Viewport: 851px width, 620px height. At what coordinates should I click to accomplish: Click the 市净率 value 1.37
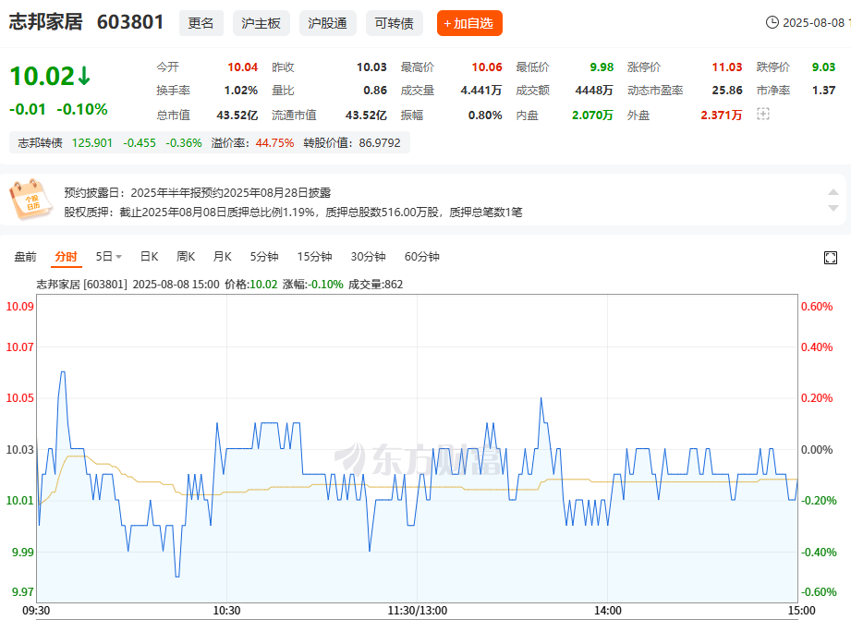click(823, 91)
